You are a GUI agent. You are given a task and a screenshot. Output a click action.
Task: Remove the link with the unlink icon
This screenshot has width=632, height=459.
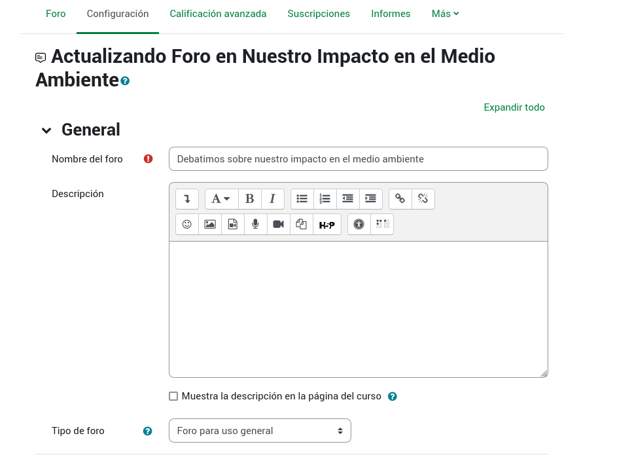click(x=423, y=199)
